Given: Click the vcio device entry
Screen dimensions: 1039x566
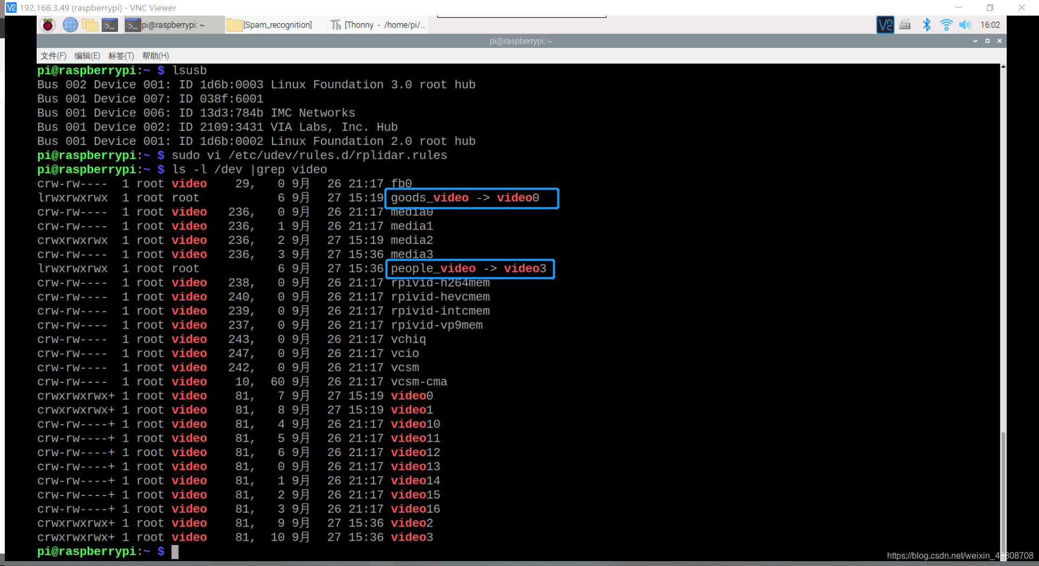Looking at the screenshot, I should pyautogui.click(x=405, y=354).
